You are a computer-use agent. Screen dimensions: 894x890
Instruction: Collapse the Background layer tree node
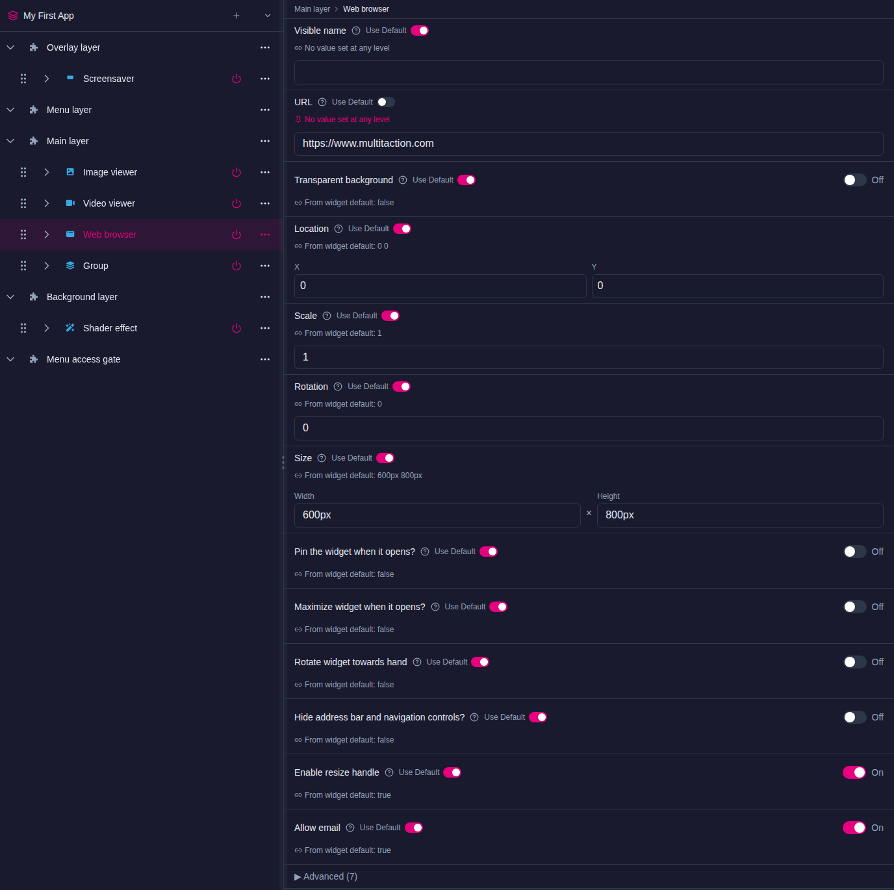[10, 297]
